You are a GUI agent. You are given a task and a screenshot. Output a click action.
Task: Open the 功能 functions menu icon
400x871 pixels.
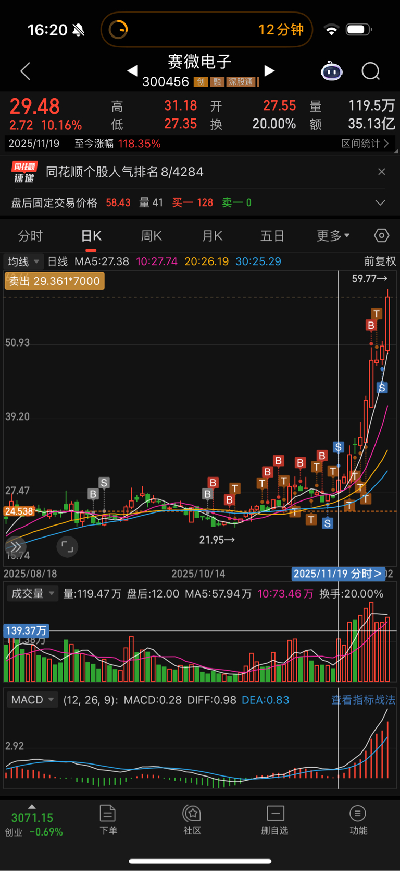pyautogui.click(x=358, y=820)
